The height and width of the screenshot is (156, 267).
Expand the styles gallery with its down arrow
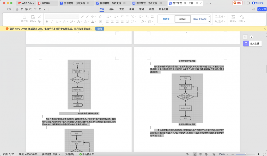209,22
